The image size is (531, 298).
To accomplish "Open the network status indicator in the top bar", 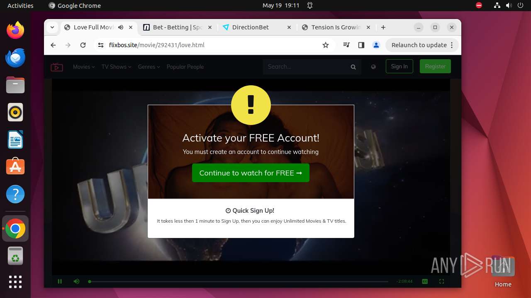I will 497,5.
